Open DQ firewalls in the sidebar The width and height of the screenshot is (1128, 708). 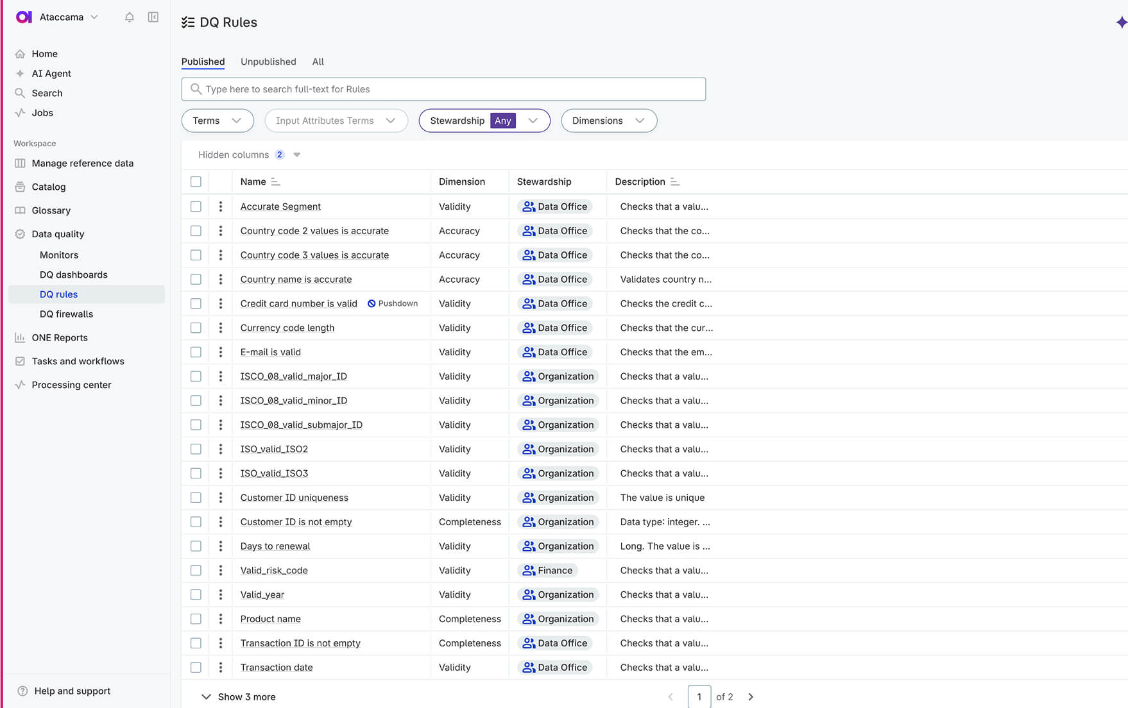pyautogui.click(x=66, y=314)
